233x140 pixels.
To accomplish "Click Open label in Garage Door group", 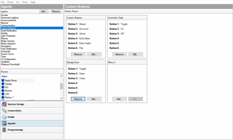I will (x=82, y=74).
